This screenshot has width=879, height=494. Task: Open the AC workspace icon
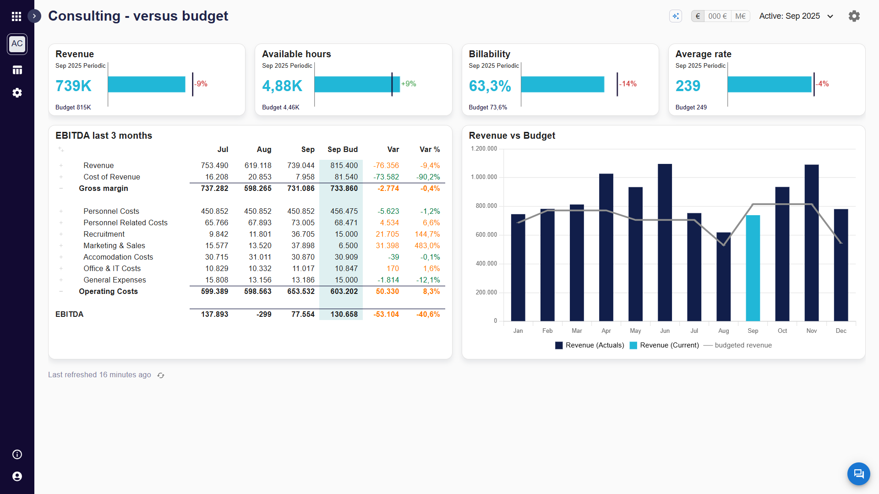pyautogui.click(x=17, y=44)
